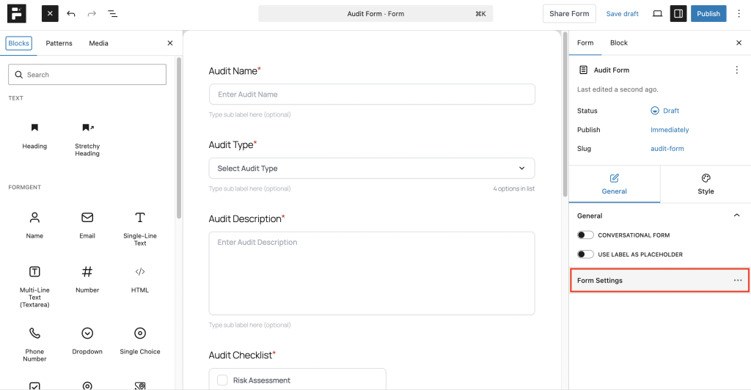Open the General settings tab

[x=615, y=184]
